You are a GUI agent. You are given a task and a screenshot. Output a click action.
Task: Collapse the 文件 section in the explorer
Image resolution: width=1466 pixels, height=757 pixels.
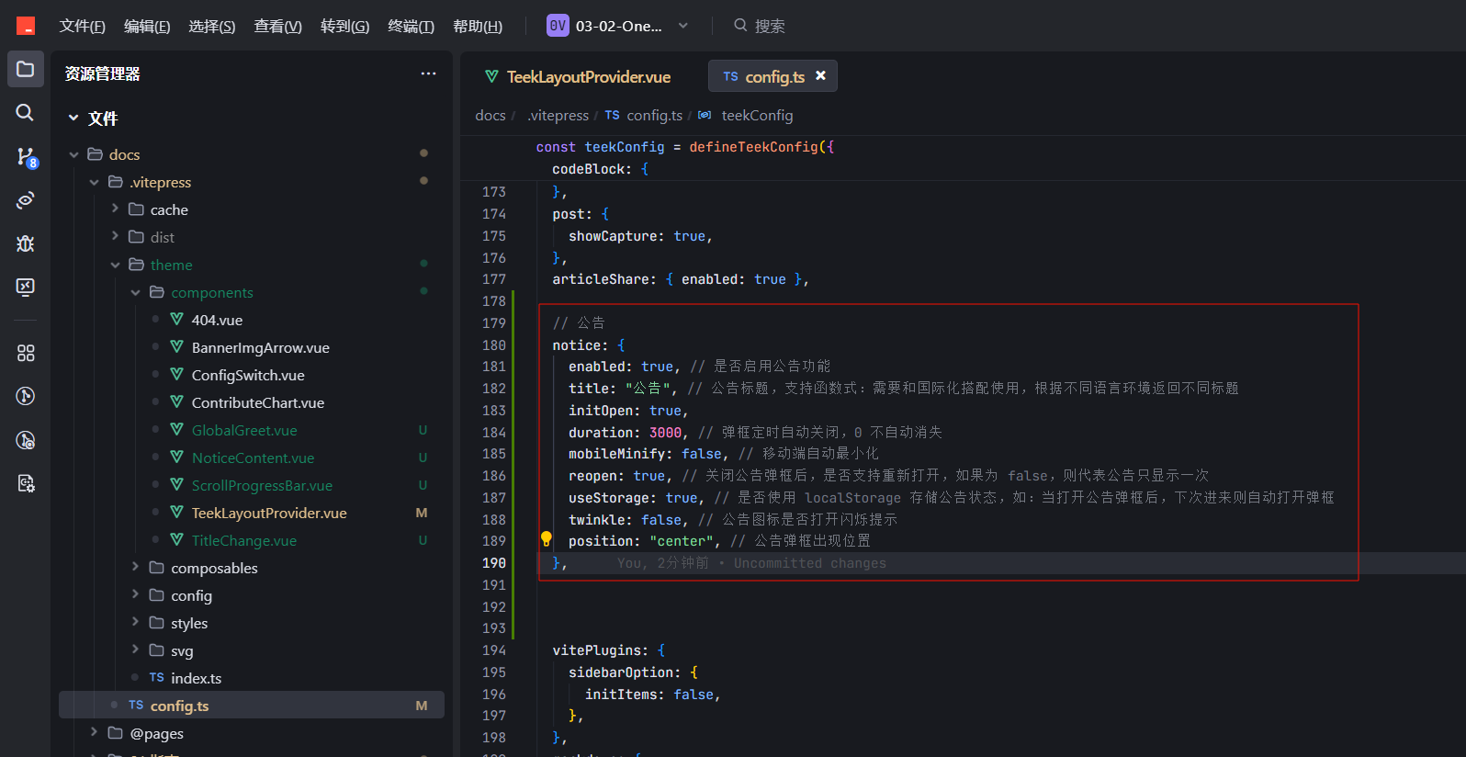[x=73, y=118]
